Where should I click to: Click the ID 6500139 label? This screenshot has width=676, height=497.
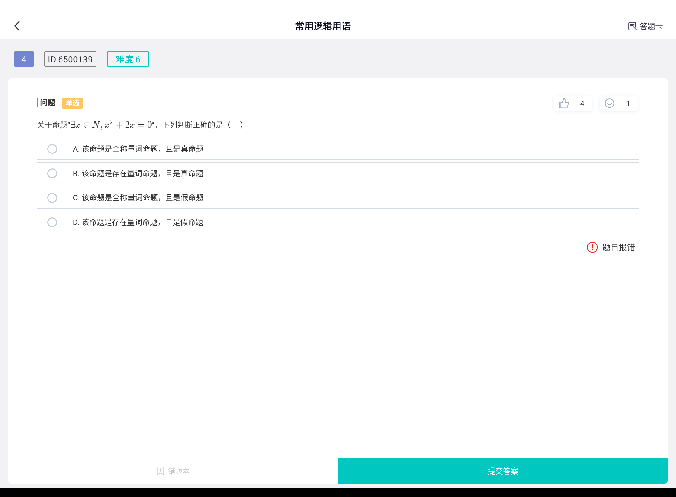[x=70, y=59]
